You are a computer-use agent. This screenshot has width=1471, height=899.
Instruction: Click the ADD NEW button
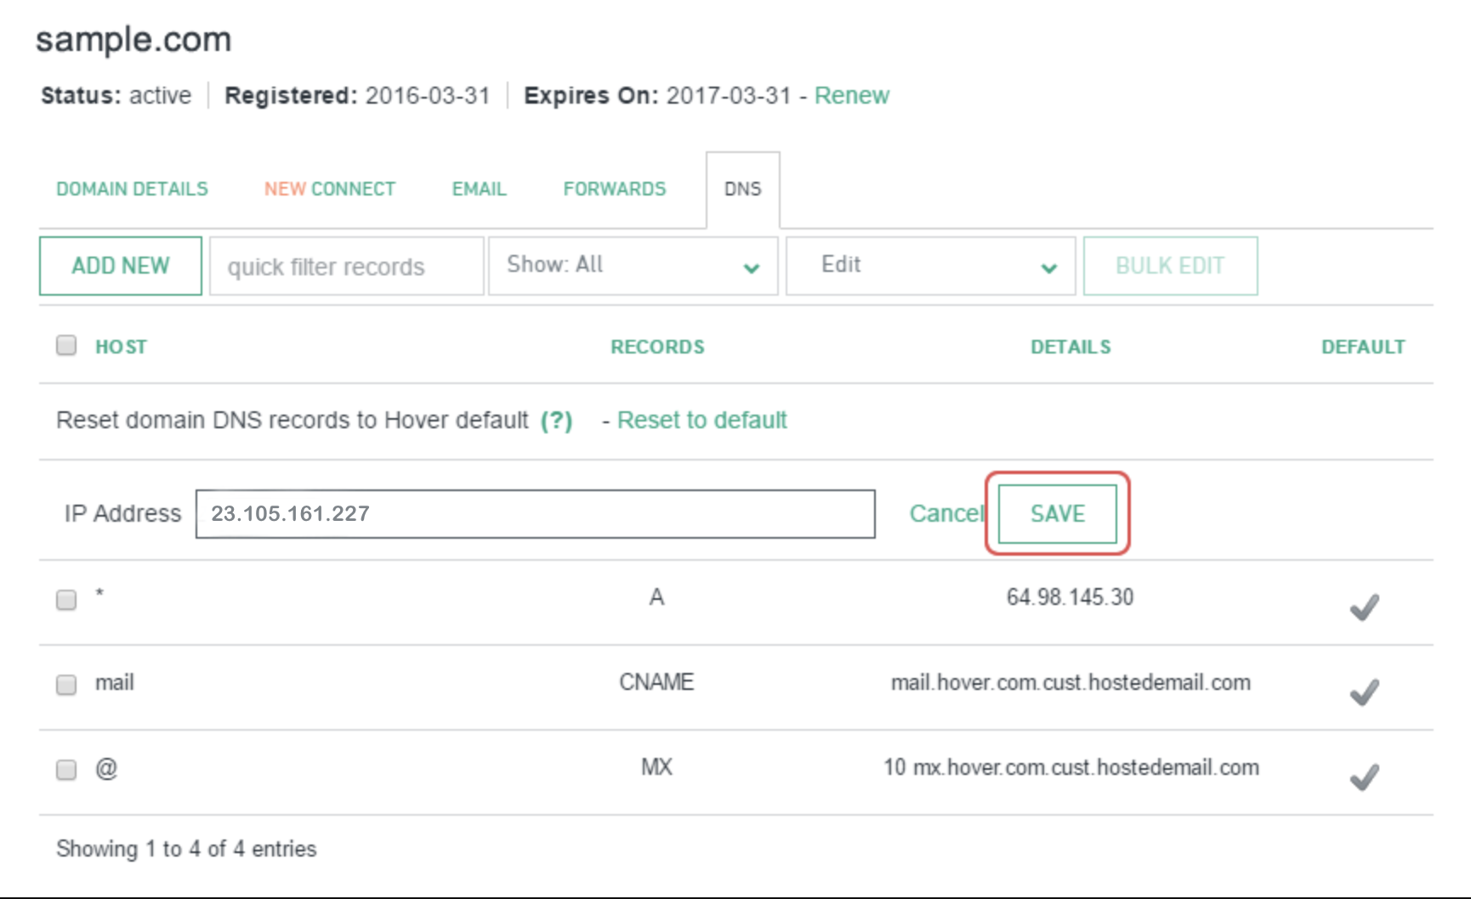click(121, 266)
